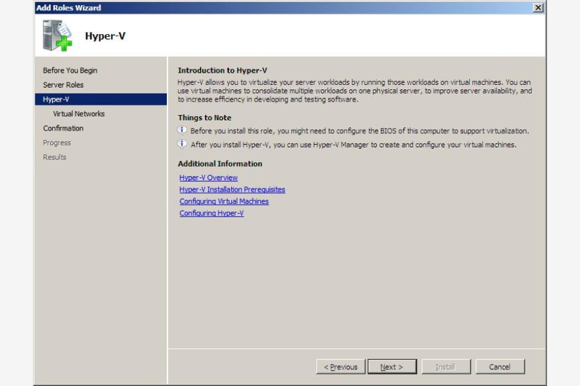Click the Things to Note heading

(x=204, y=118)
